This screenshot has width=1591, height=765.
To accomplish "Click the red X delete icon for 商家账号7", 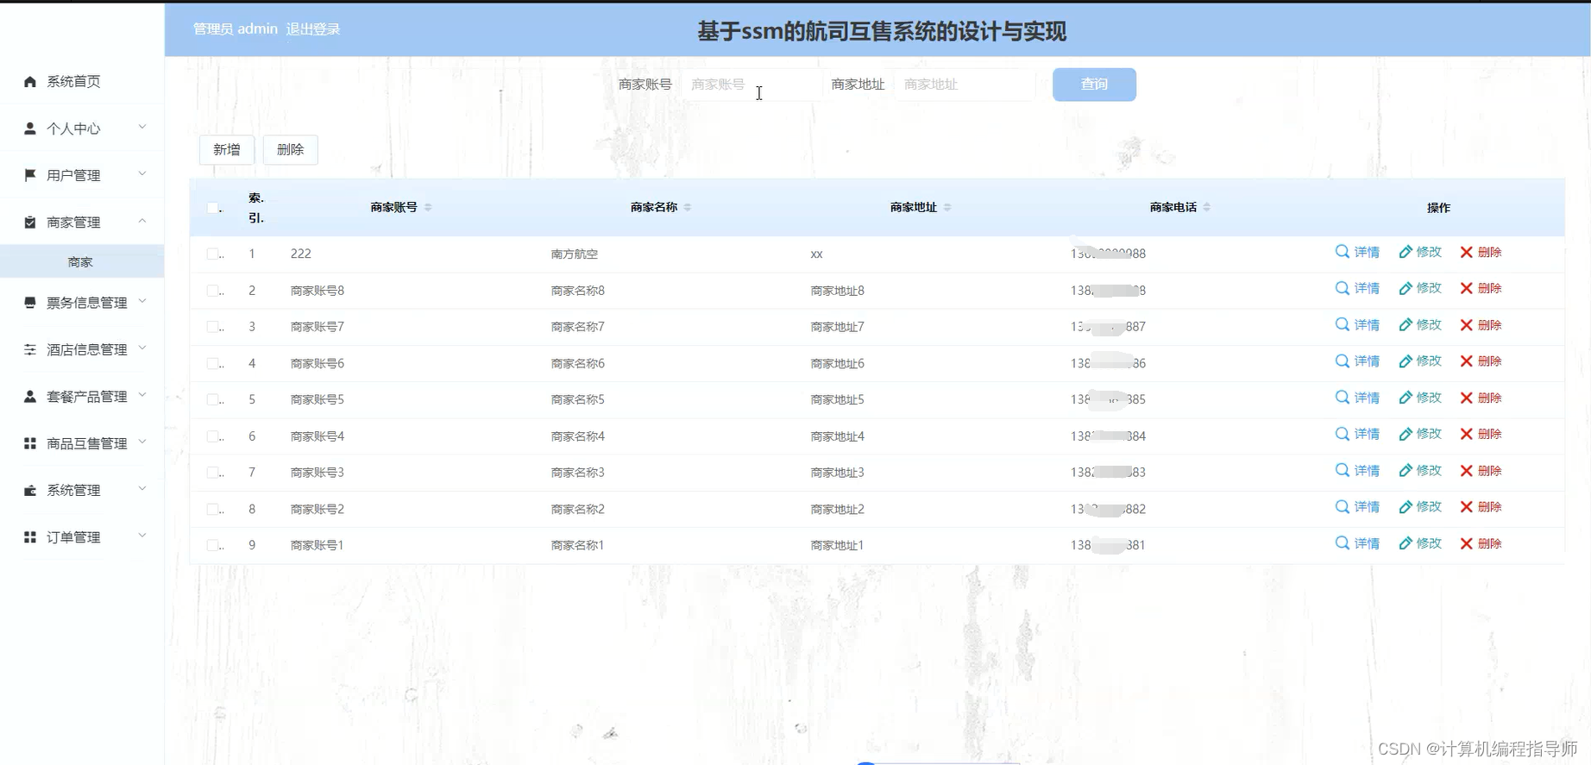I will [1466, 325].
